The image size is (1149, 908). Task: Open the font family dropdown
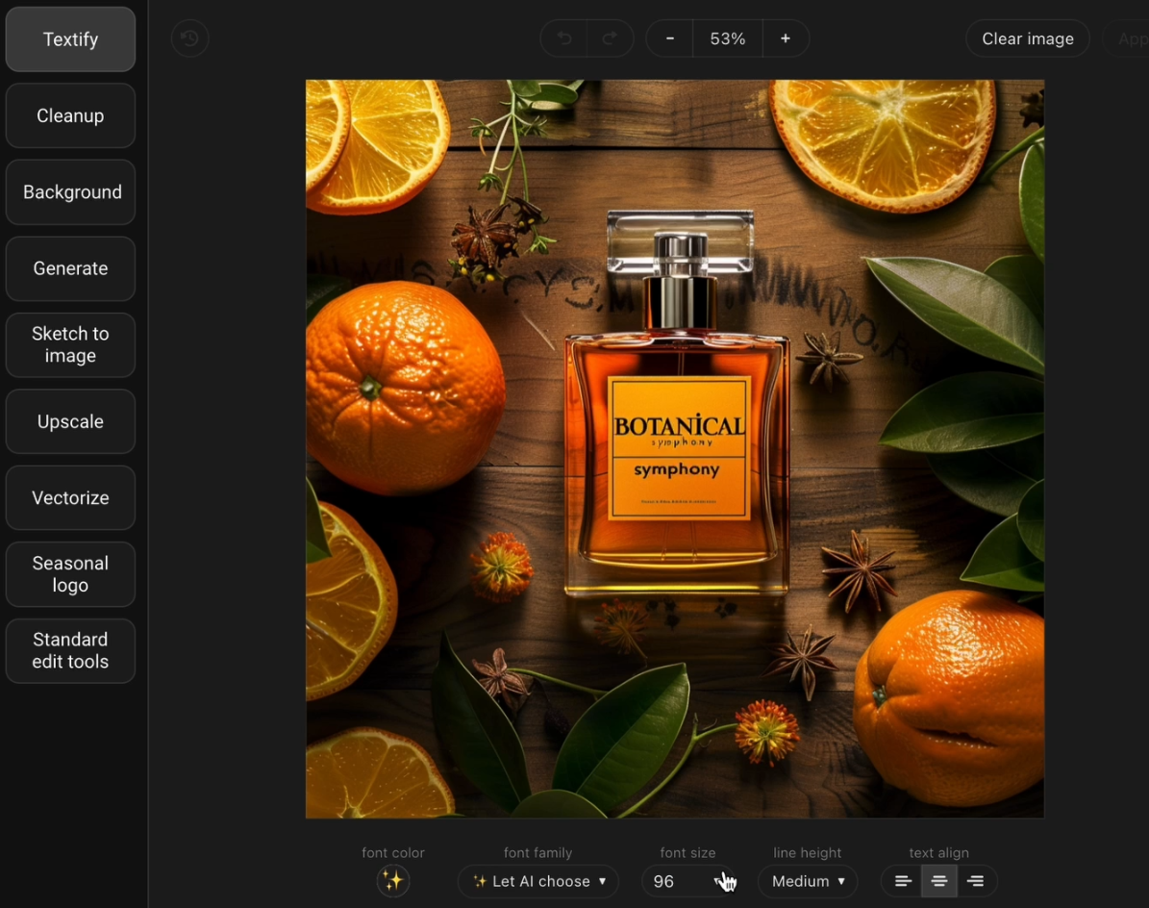pos(537,881)
